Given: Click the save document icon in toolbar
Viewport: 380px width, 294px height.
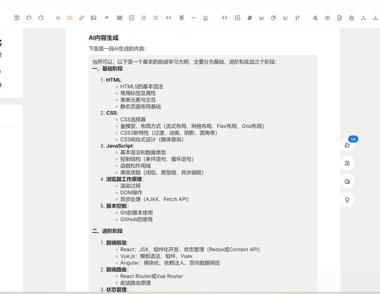Looking at the screenshot, I should [x=17, y=18].
